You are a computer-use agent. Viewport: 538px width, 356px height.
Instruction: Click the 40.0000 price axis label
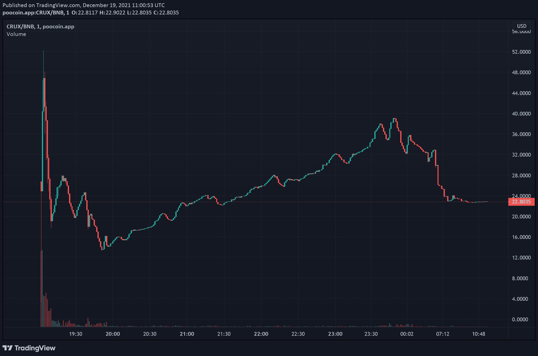click(x=521, y=114)
